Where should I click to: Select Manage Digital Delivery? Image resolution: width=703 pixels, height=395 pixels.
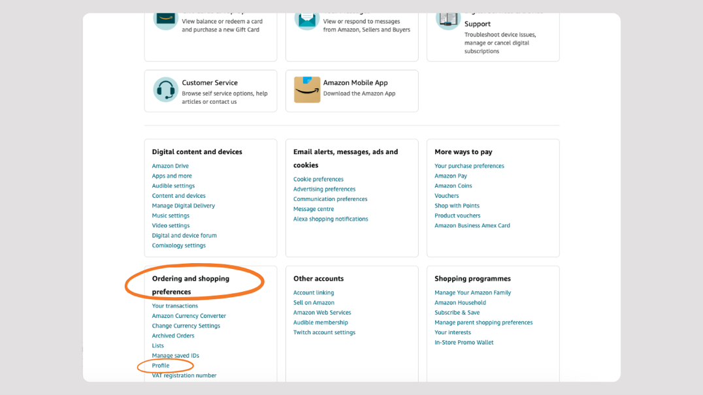pyautogui.click(x=184, y=206)
